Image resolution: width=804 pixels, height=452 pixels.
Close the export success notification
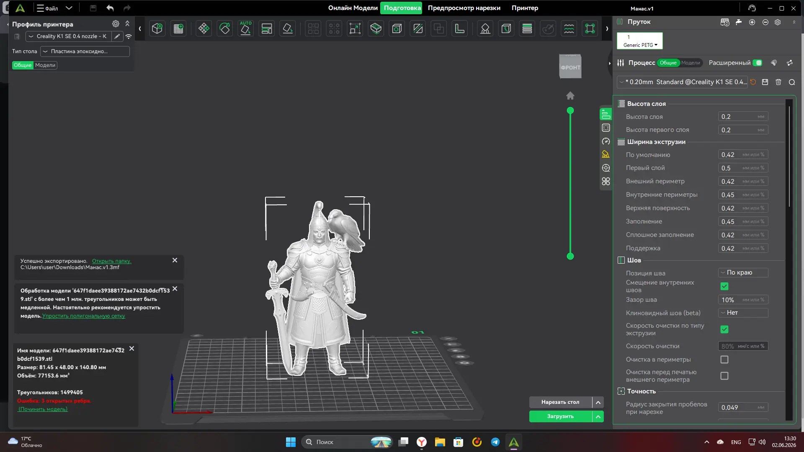pyautogui.click(x=175, y=260)
